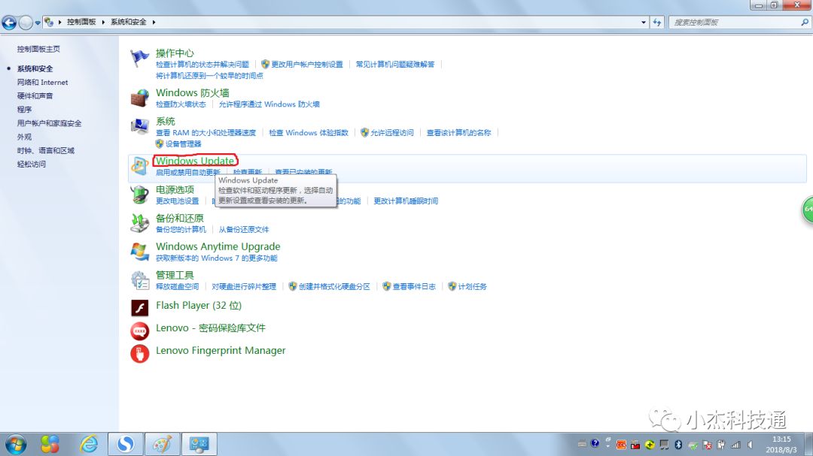Click 更改用户帐户控制设置 link
The height and width of the screenshot is (456, 813).
pyautogui.click(x=307, y=65)
